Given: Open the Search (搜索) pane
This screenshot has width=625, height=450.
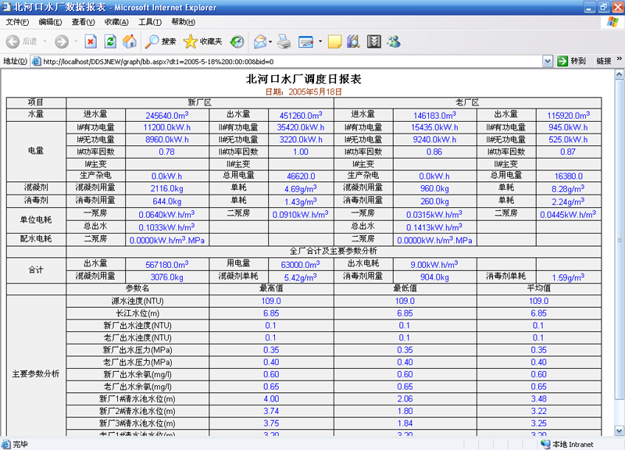Looking at the screenshot, I should click(160, 41).
